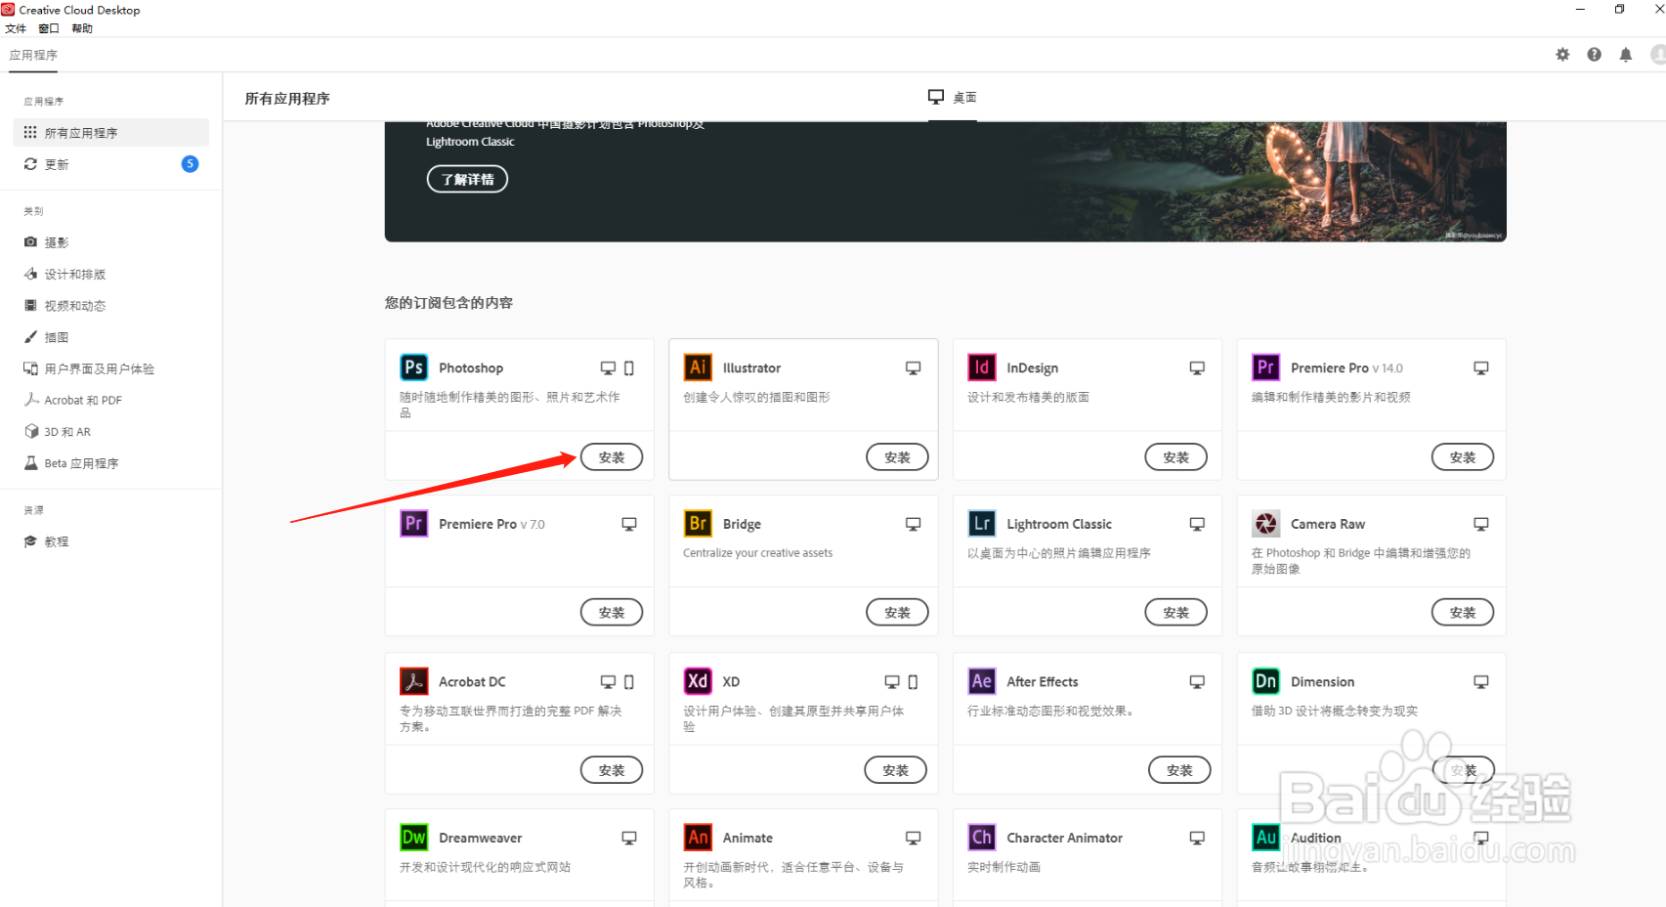Open the Photoshop Ps app icon
The height and width of the screenshot is (907, 1666).
[413, 367]
